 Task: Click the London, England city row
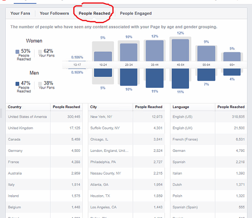[x=126, y=151]
